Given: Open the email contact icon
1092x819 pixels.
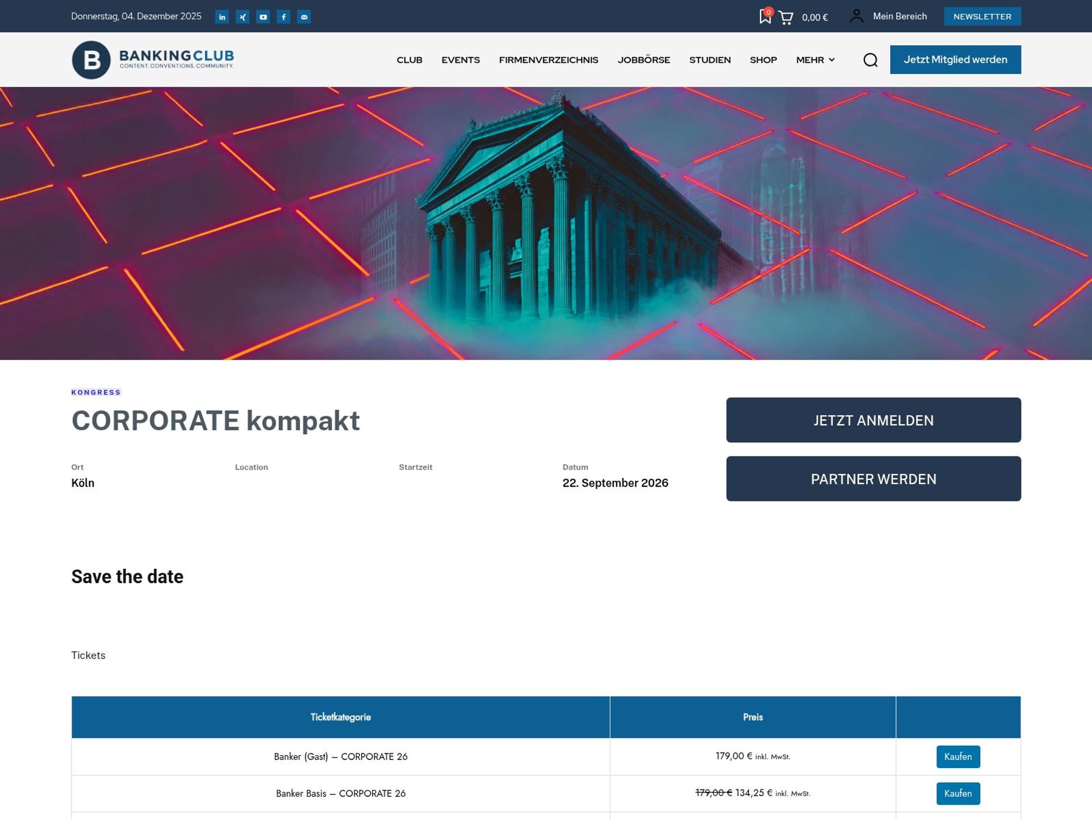Looking at the screenshot, I should coord(305,16).
